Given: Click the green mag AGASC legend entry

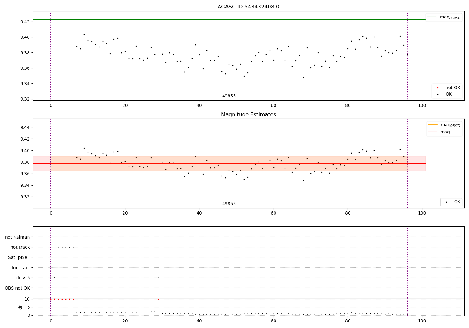Looking at the screenshot, I should click(444, 17).
